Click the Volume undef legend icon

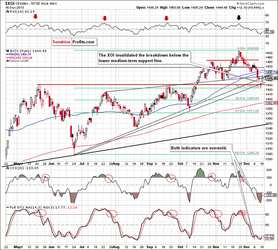point(7,61)
